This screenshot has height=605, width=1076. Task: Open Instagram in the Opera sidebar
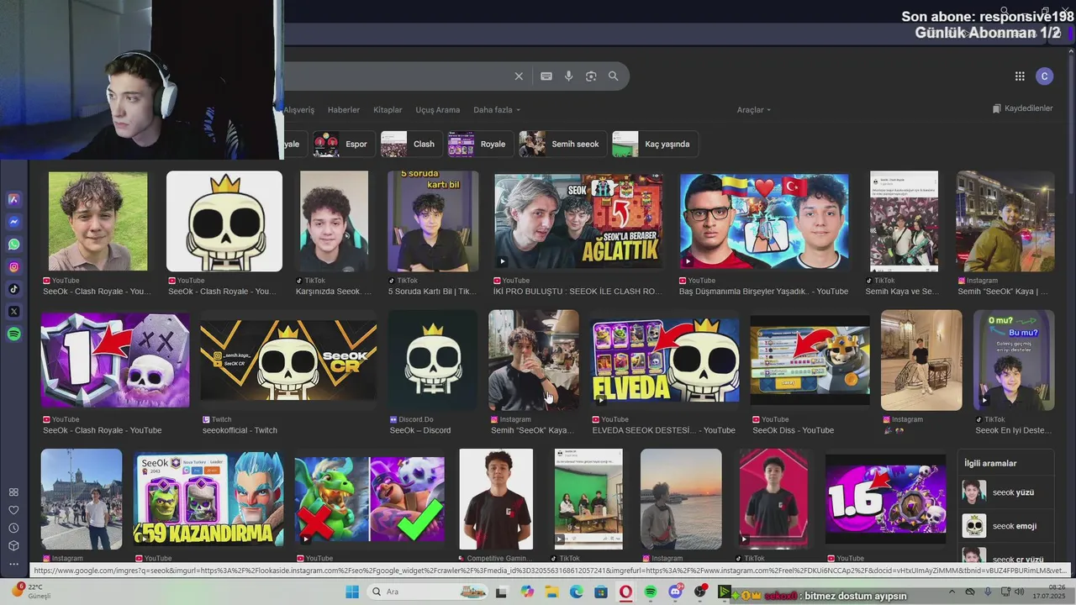(14, 267)
